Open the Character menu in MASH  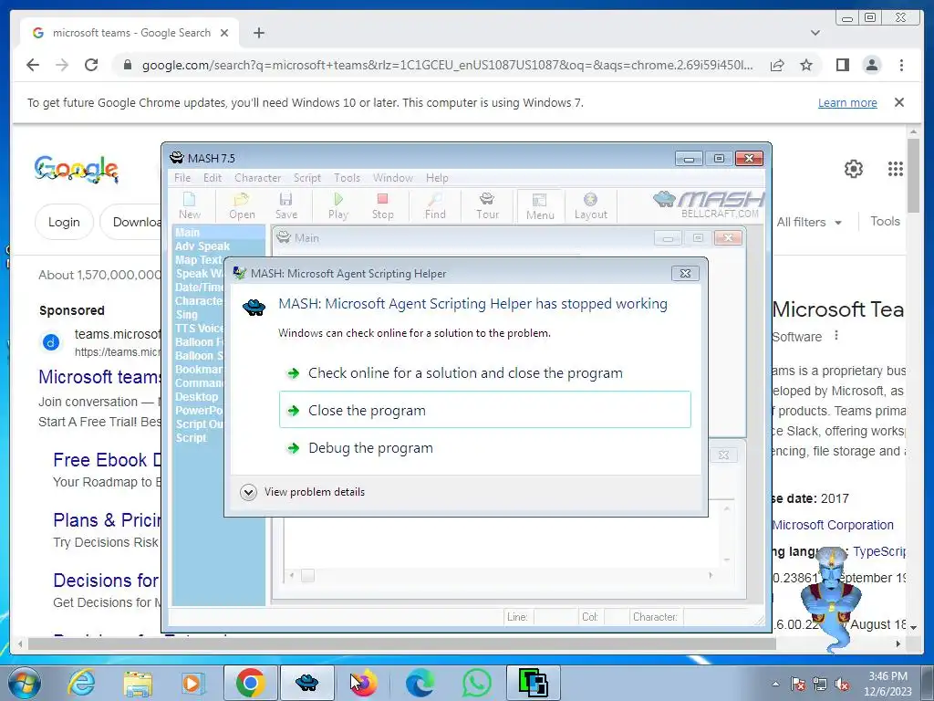[x=257, y=178]
